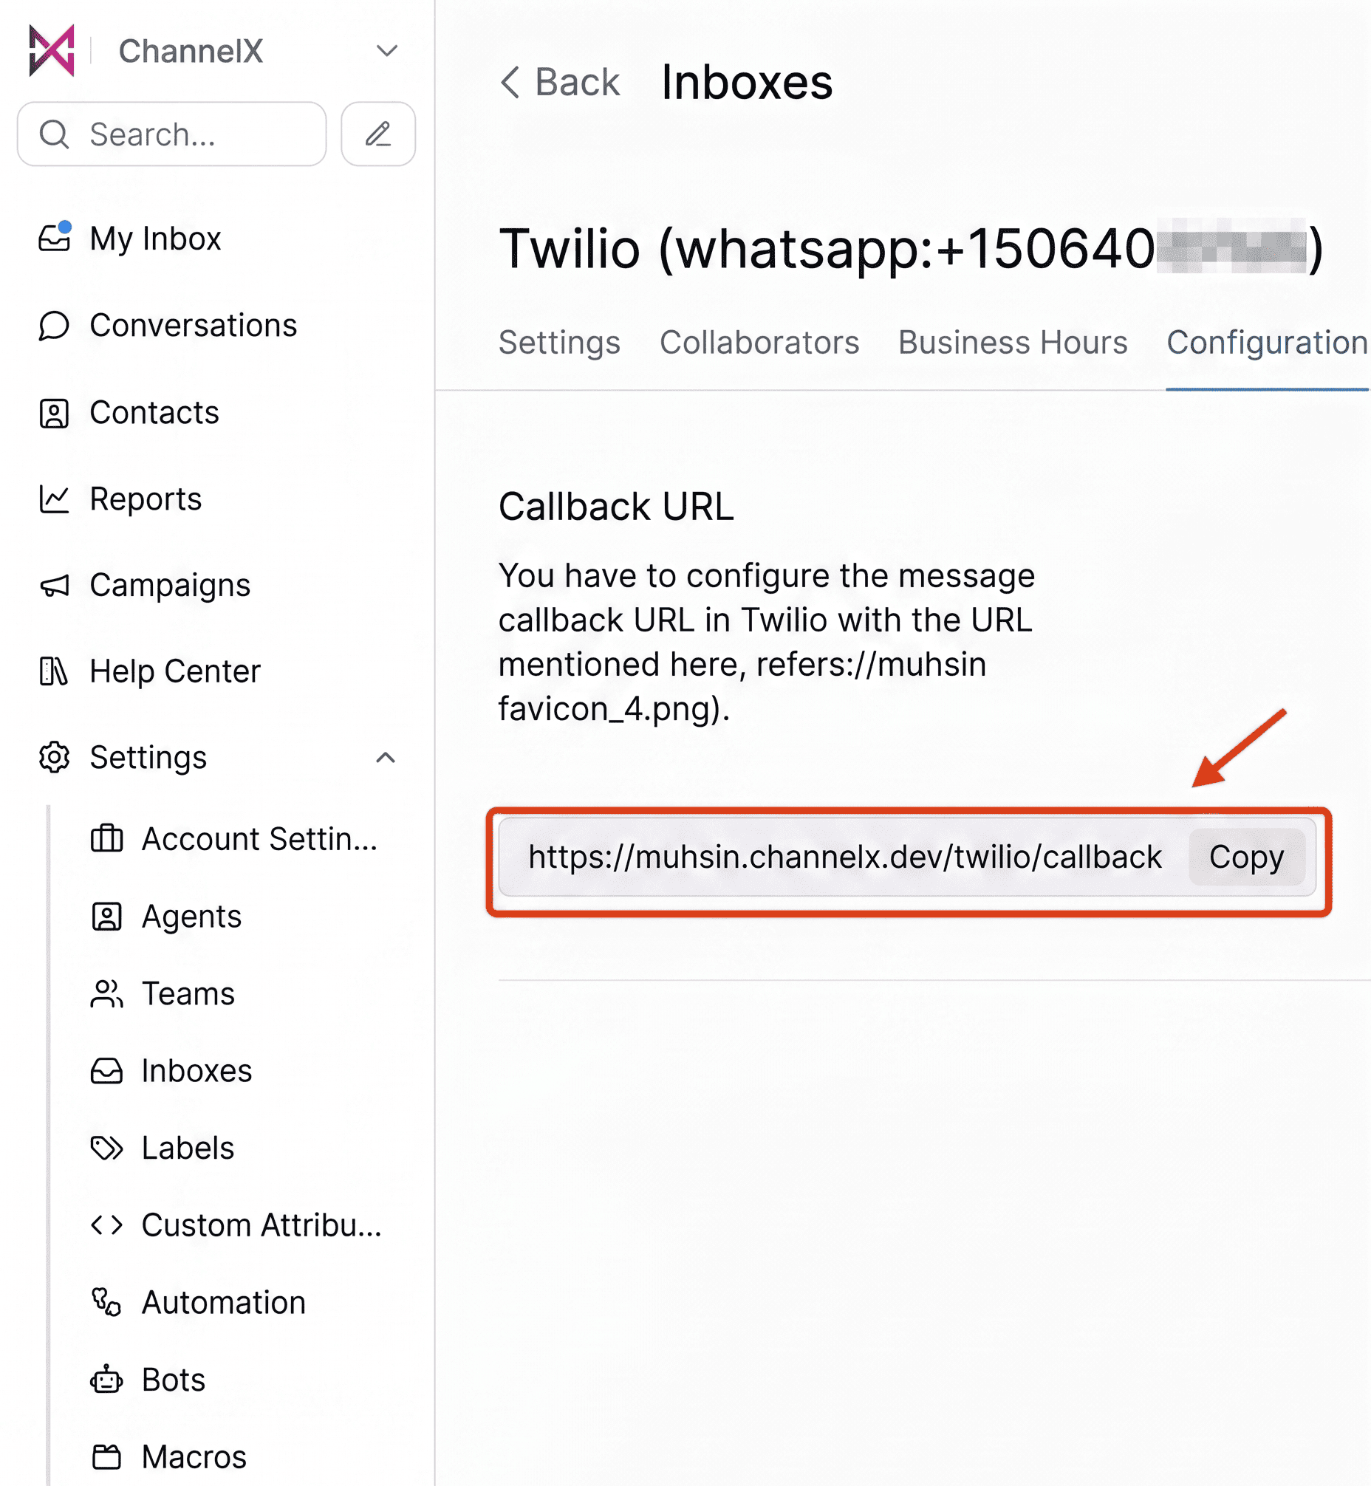Switch to the Collaborators tab
The width and height of the screenshot is (1371, 1486).
click(x=759, y=343)
